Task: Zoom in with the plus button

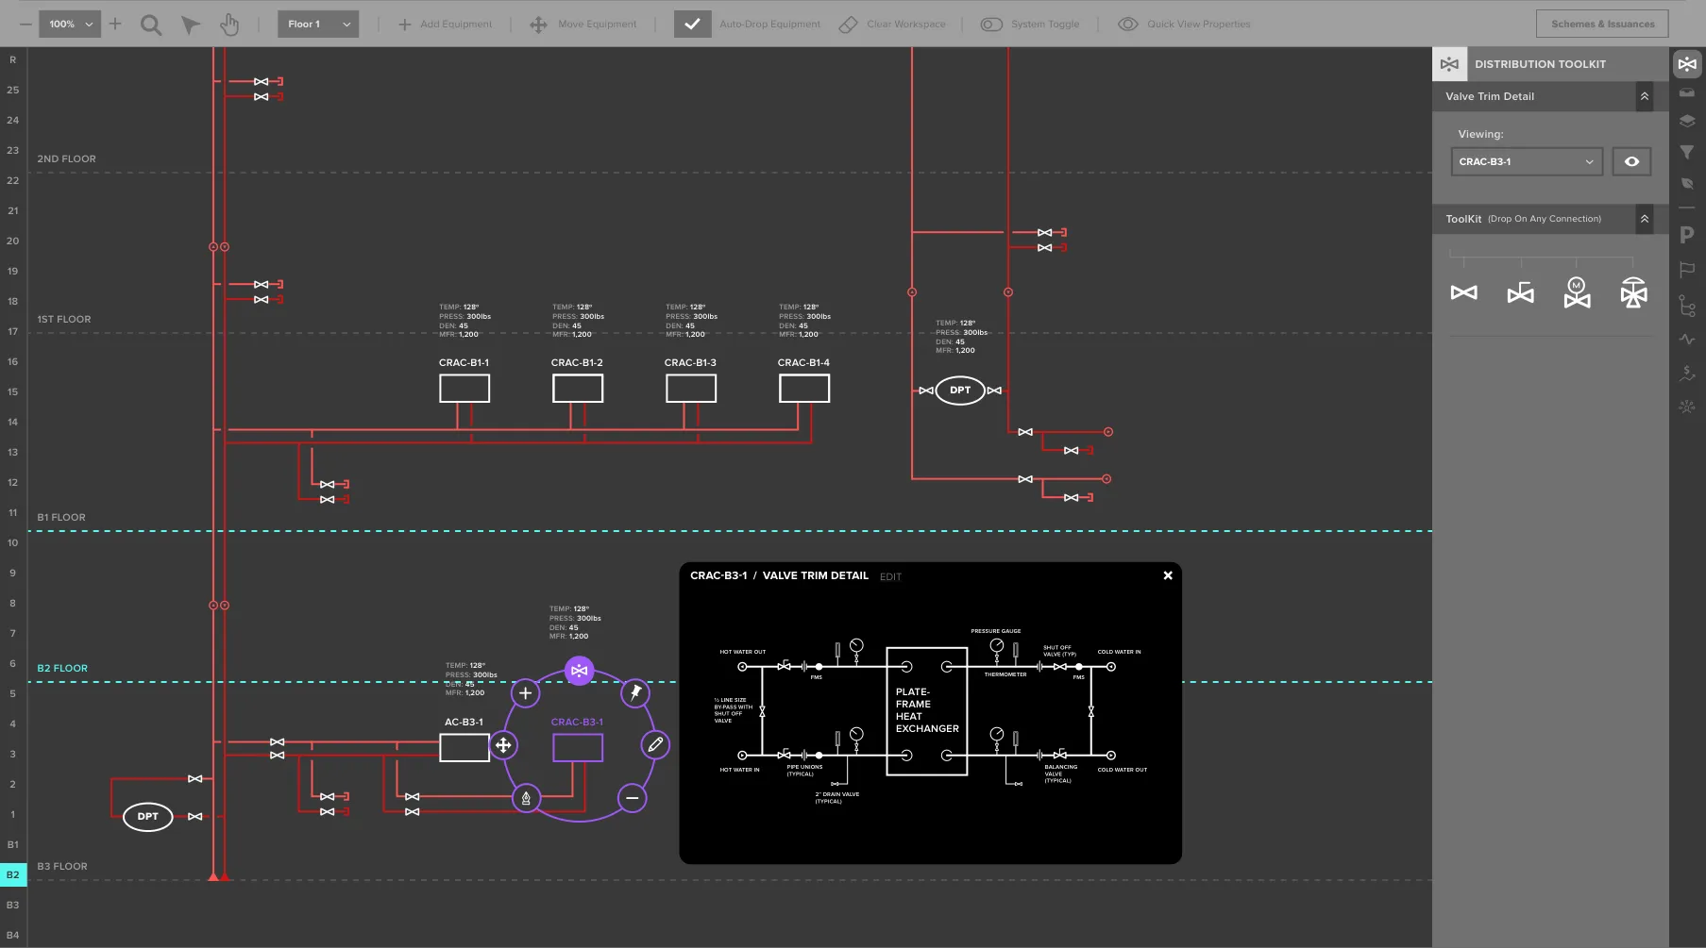Action: (115, 25)
